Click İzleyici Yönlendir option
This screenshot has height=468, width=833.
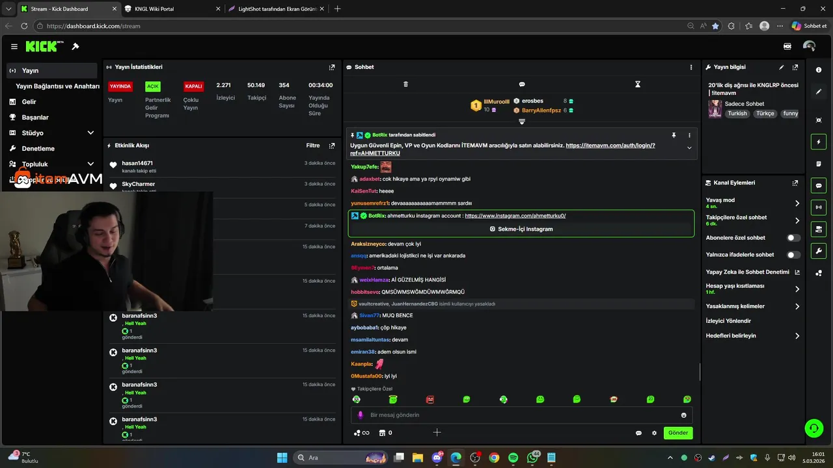point(728,321)
